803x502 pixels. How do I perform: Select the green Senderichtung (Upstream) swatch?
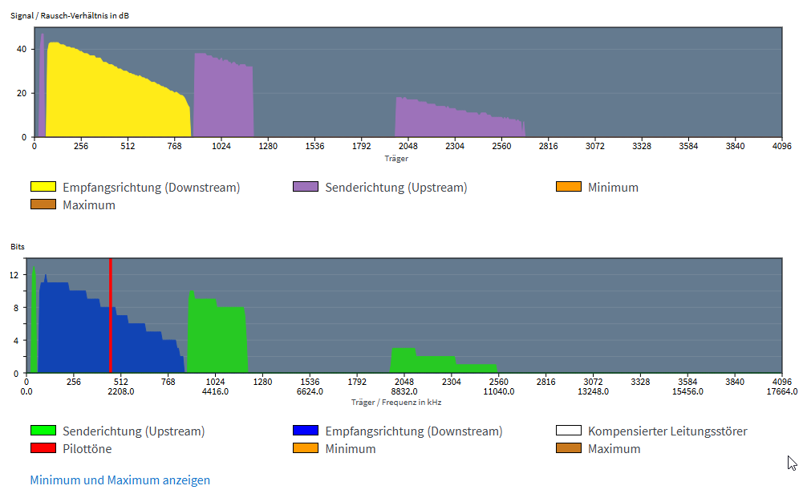(43, 431)
